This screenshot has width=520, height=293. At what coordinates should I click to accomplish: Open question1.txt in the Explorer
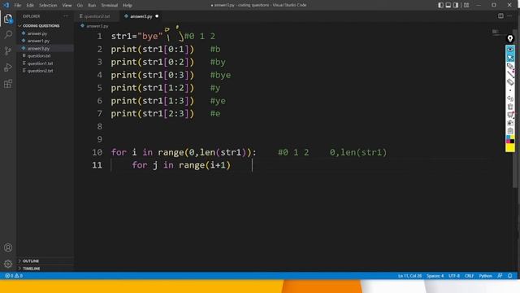tap(40, 63)
